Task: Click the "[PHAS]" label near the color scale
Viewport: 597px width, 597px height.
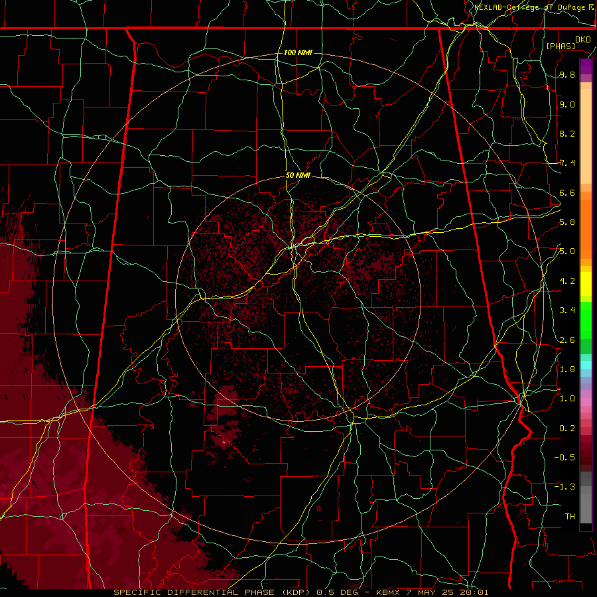Action: click(561, 46)
